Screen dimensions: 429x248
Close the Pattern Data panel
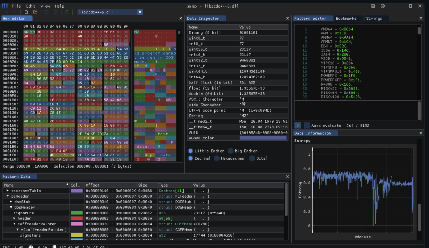(x=288, y=177)
